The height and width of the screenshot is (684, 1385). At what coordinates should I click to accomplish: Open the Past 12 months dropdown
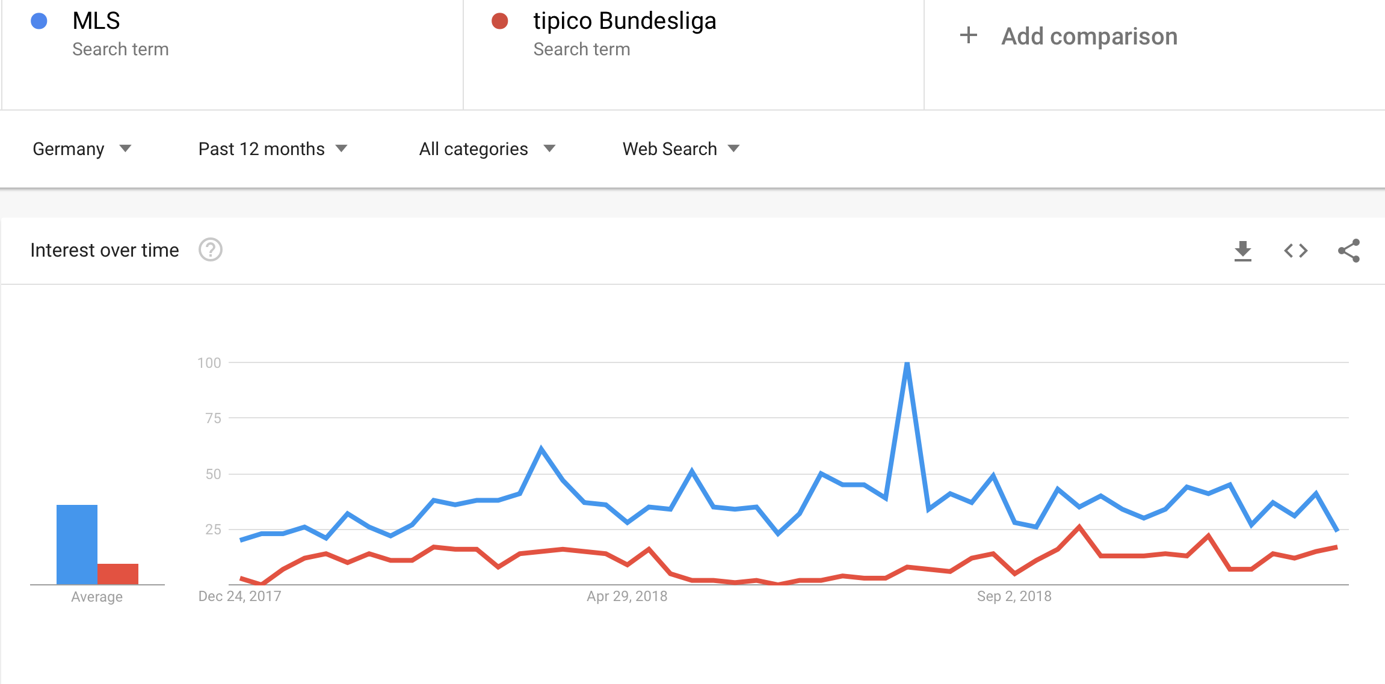click(273, 148)
